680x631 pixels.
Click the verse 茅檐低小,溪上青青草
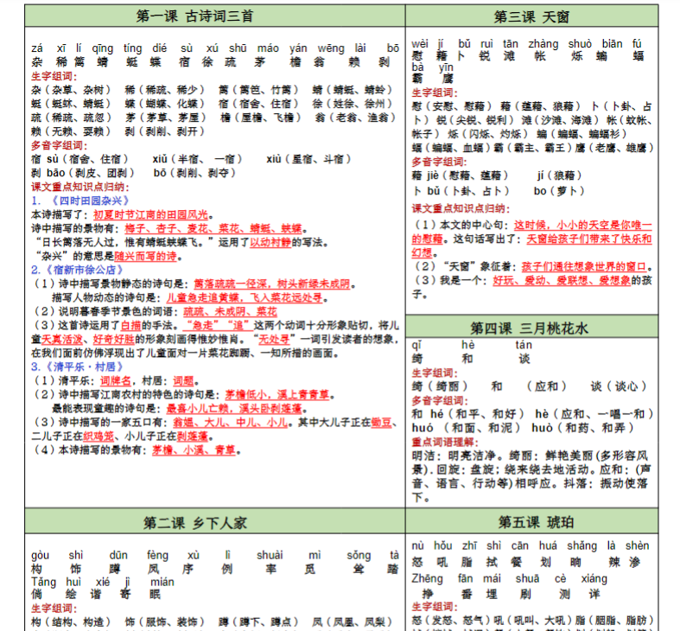click(277, 394)
